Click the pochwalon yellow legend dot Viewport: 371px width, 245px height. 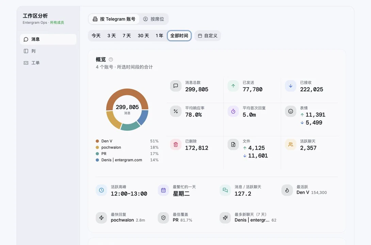97,147
